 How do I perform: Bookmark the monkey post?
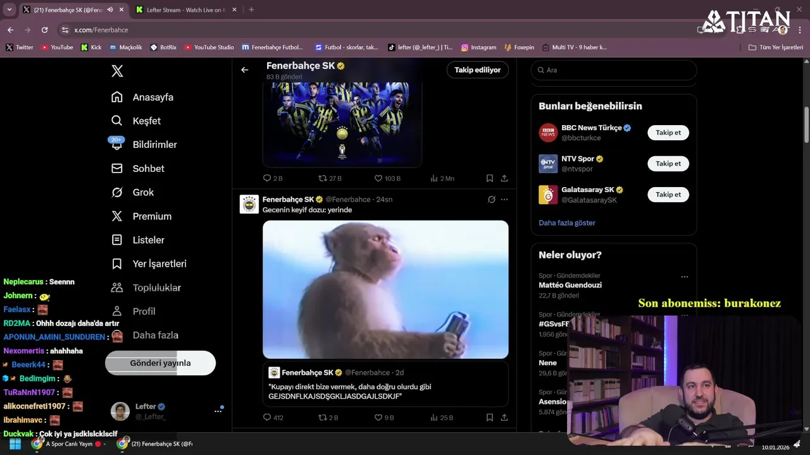[x=490, y=418]
